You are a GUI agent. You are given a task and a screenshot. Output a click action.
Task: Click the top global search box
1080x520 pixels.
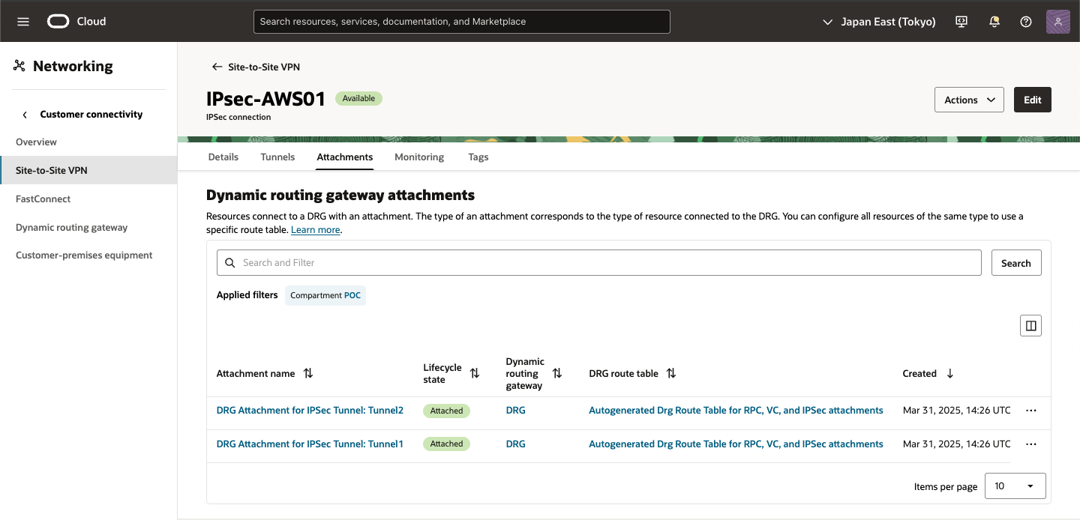tap(462, 22)
